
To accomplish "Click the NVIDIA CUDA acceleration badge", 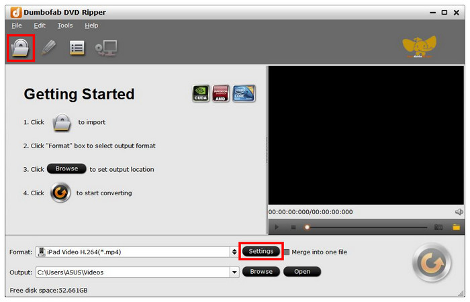I will click(x=201, y=93).
